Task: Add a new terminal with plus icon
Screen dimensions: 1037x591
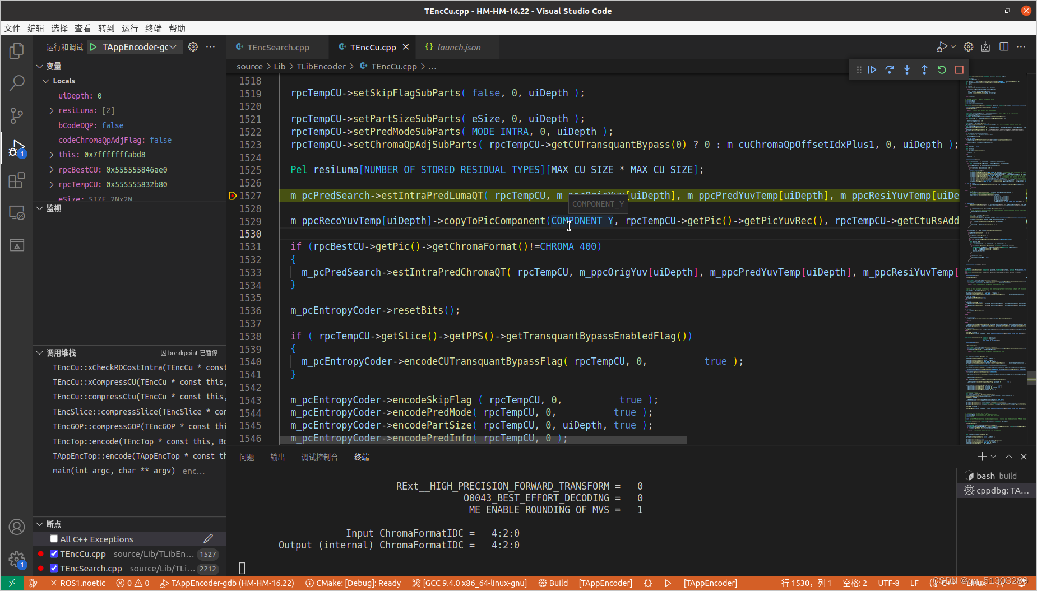Action: (982, 457)
